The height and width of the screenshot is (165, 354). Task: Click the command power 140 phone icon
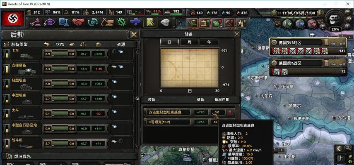pyautogui.click(x=196, y=13)
